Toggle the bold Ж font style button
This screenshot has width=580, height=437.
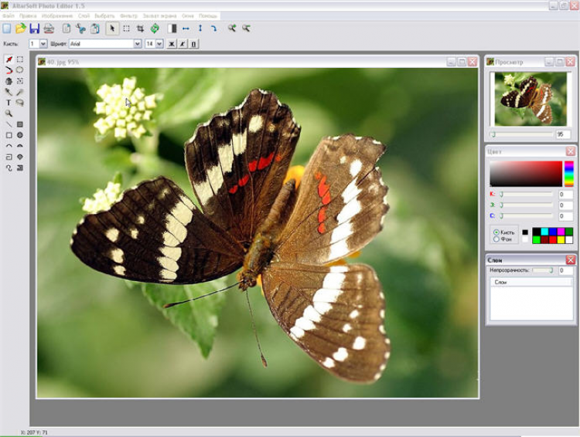(172, 44)
